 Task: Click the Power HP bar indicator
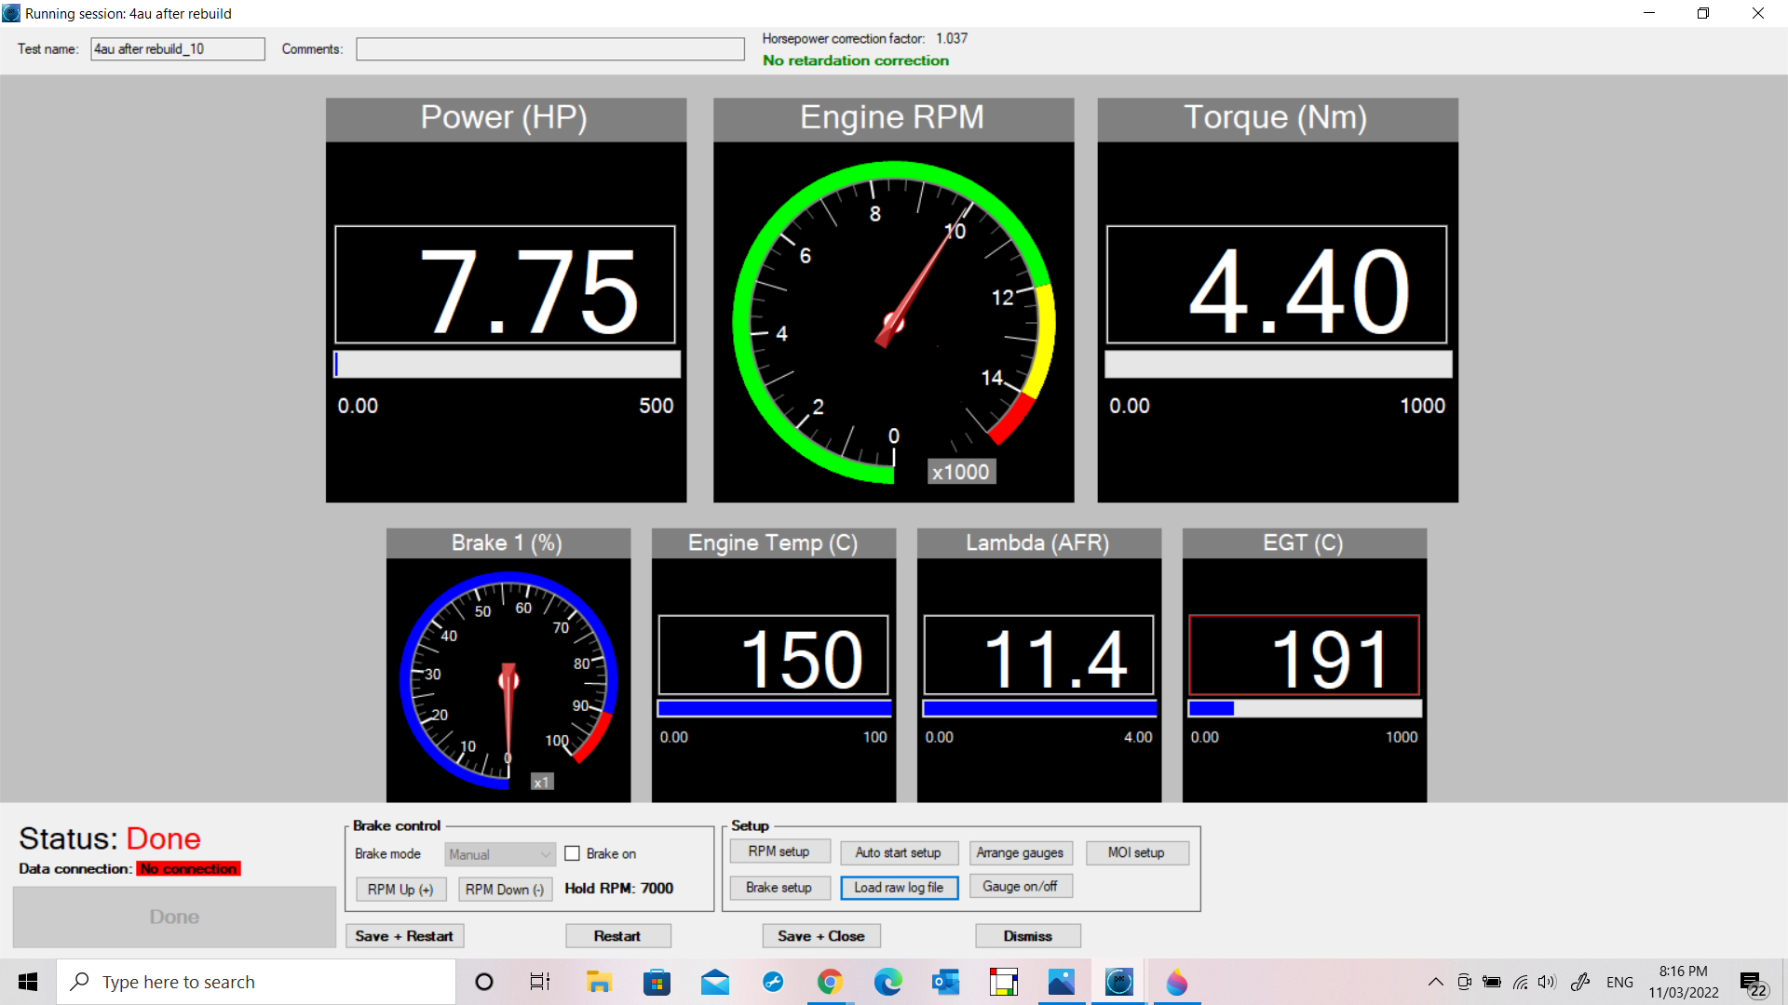pyautogui.click(x=508, y=364)
